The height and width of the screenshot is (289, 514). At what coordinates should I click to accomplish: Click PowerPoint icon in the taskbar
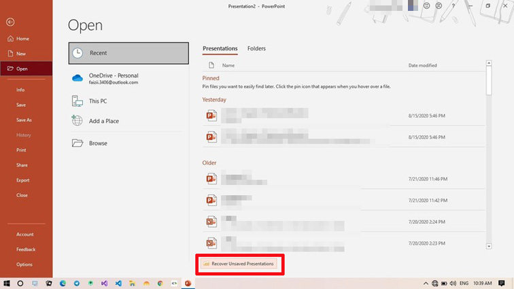(188, 283)
